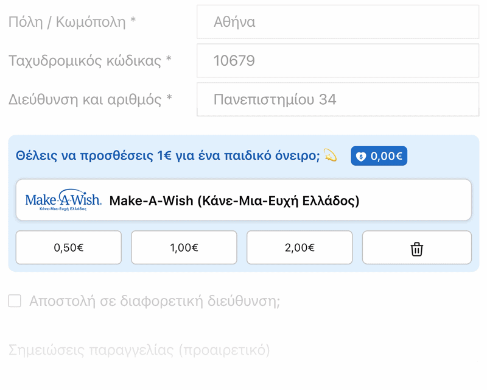Select the 0,50€ donation amount
Viewport: 487px width, 390px height.
68,247
